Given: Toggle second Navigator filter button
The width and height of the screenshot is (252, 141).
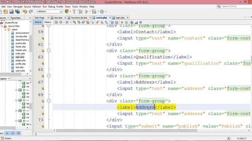Looking at the screenshot, I should click(x=13, y=133).
